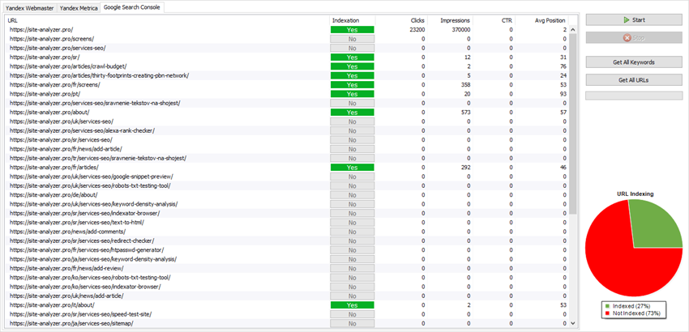This screenshot has width=689, height=332.
Task: Click the red X icon on Stop
Action: 627,38
